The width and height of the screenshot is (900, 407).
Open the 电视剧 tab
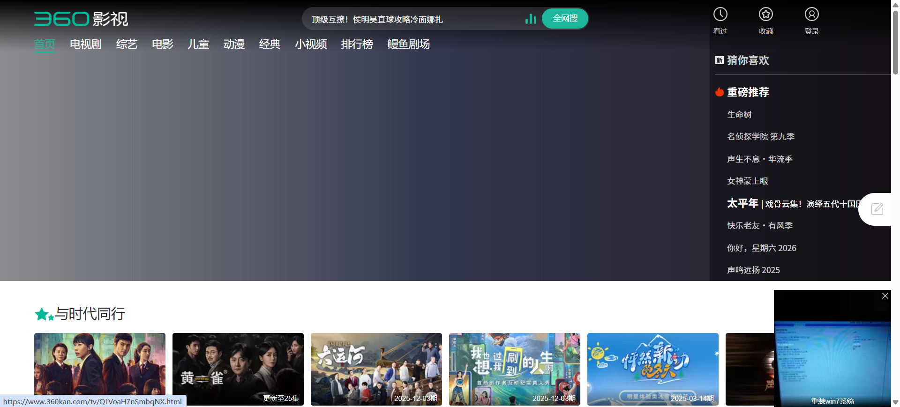86,44
